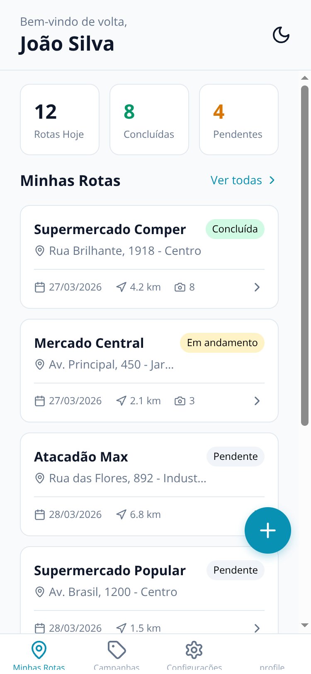Screen dimensions: 311x674
Task: Expand Mercado Central card chevron
Action: 257,401
